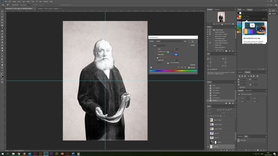Open the Filter menu

pos(33,1)
